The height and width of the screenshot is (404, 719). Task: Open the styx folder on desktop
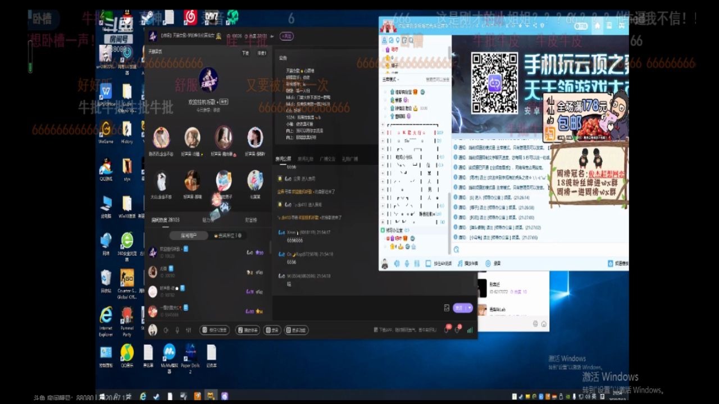click(x=127, y=169)
